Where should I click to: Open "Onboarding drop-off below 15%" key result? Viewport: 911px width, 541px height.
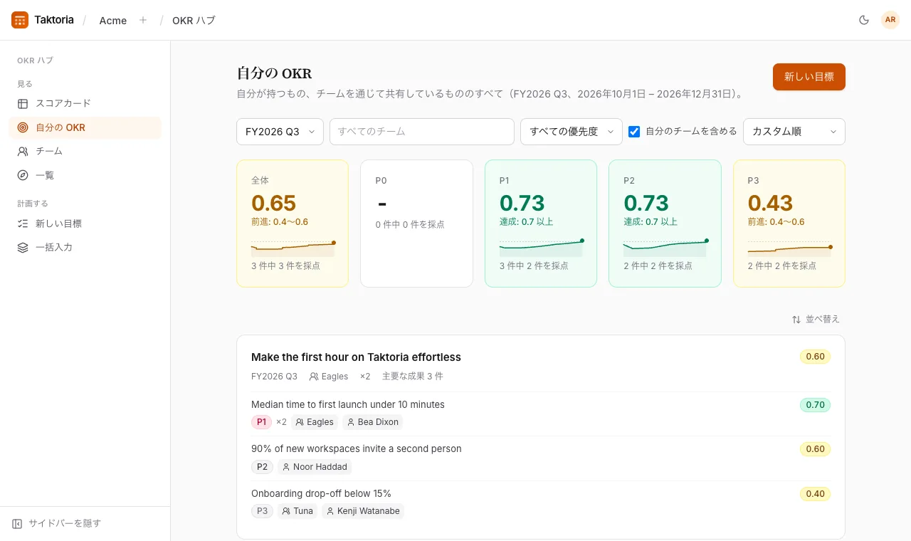click(x=321, y=494)
